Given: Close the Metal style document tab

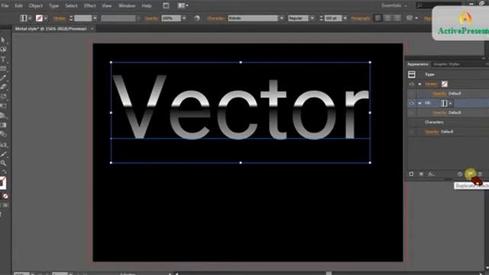Looking at the screenshot, I should coord(92,29).
